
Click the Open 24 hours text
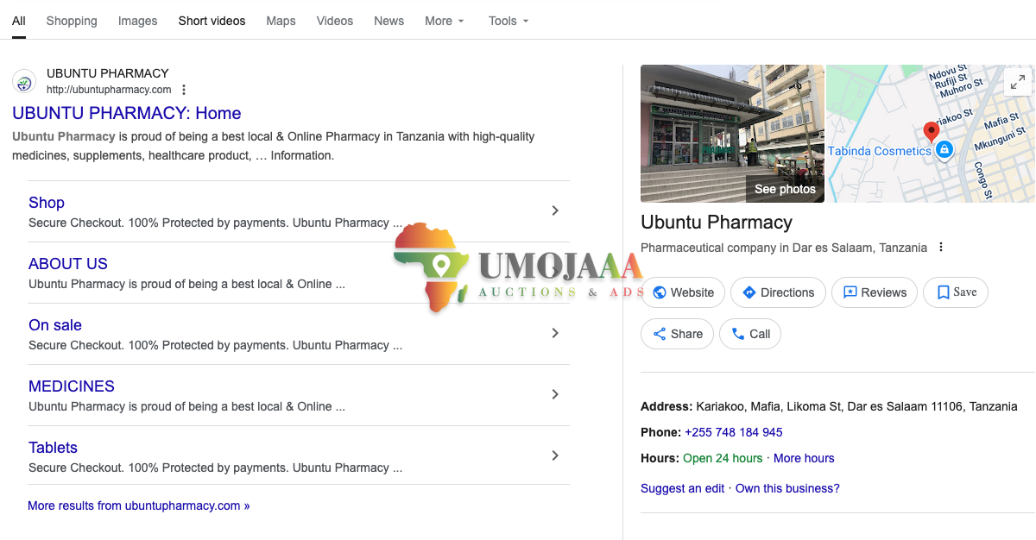point(723,458)
